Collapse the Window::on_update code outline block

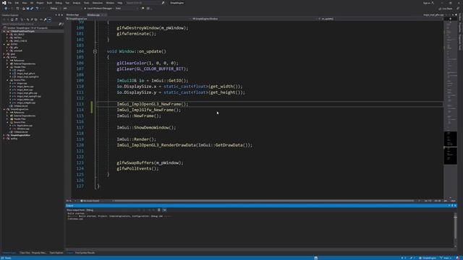click(x=95, y=51)
